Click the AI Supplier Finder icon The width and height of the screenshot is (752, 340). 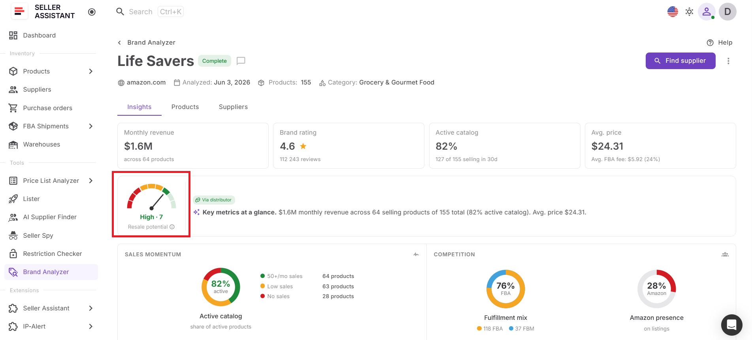tap(13, 217)
